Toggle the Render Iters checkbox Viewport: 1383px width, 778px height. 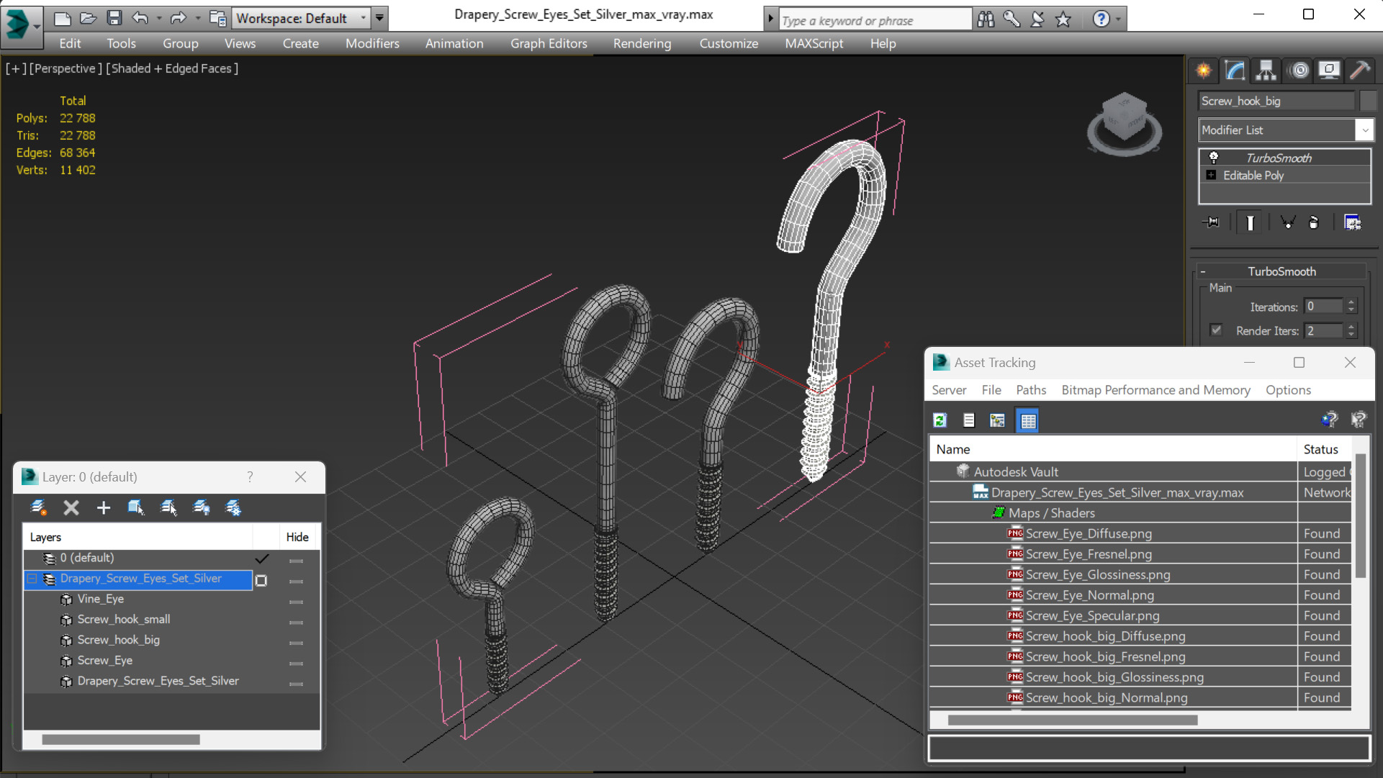1216,330
